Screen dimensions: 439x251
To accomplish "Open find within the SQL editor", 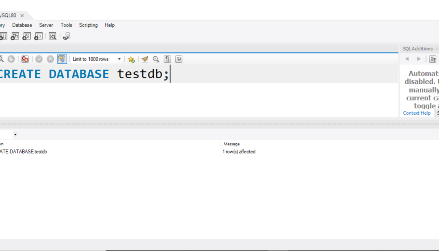I will coord(156,59).
